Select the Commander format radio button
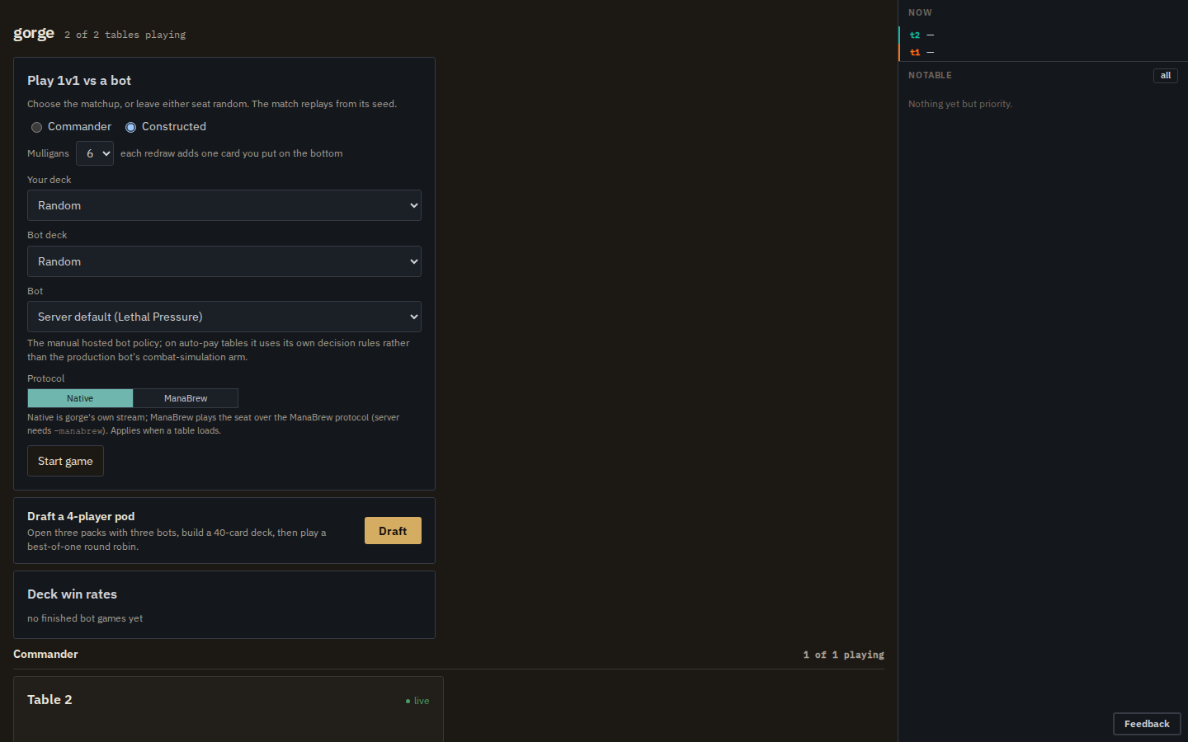The width and height of the screenshot is (1188, 742). point(36,127)
